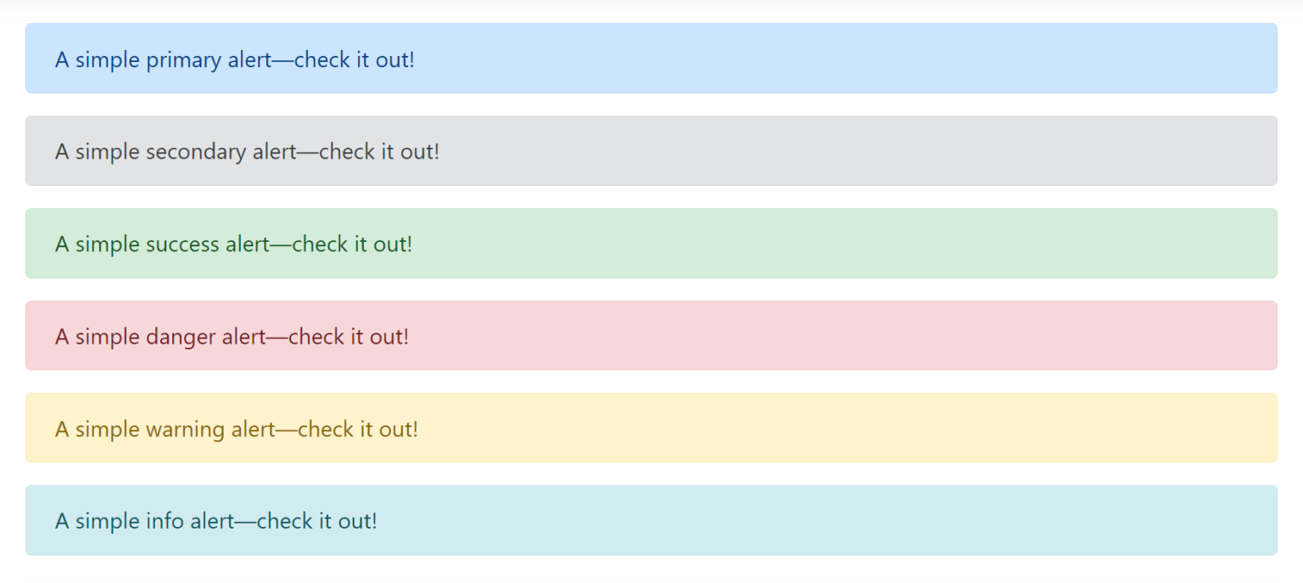Click the blue primary alert text

[235, 60]
